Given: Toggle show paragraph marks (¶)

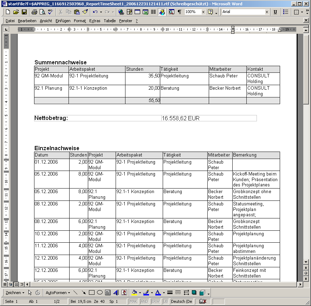Looking at the screenshot, I should [x=180, y=12].
